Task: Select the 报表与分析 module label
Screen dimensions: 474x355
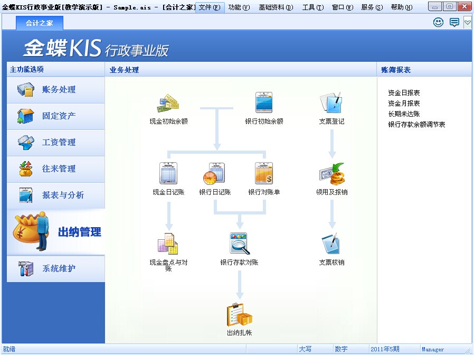Action: (x=63, y=195)
